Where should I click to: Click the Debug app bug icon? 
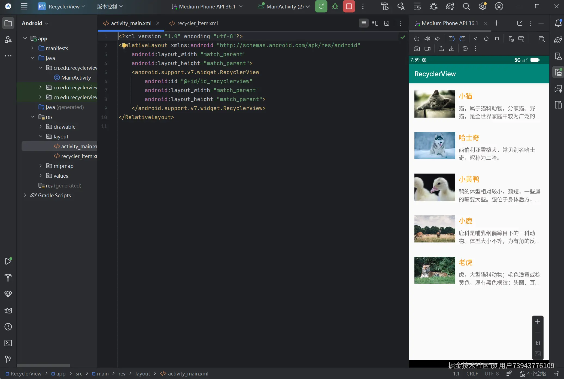tap(335, 7)
